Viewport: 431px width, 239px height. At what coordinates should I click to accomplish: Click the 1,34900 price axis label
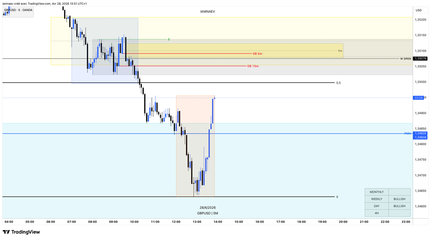[x=421, y=113]
